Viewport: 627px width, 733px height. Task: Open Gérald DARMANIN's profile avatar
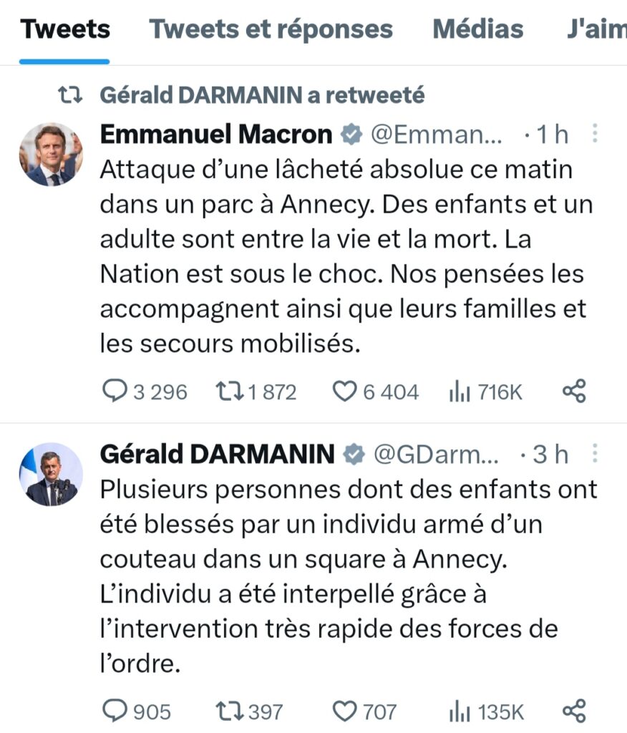tap(51, 474)
